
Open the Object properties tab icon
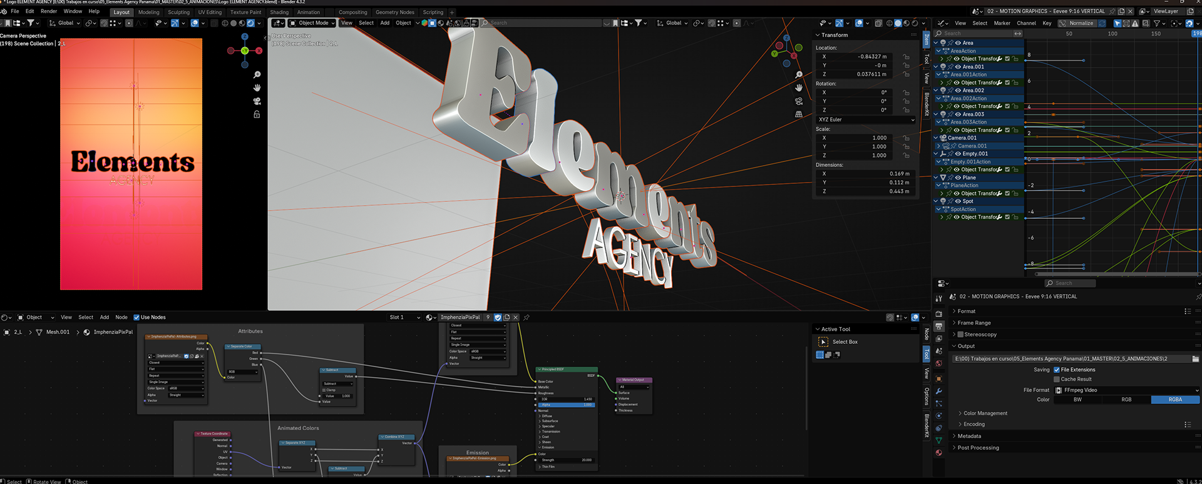[x=938, y=378]
